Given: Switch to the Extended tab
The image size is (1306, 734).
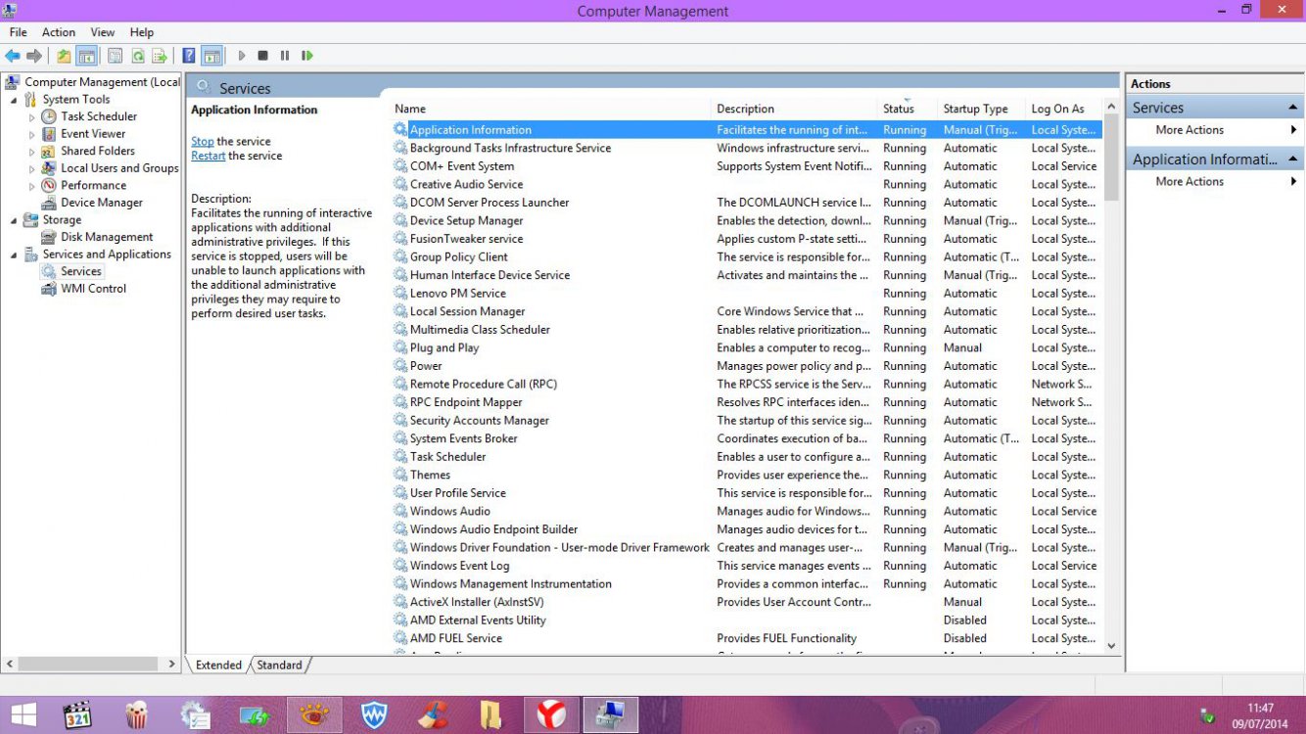Looking at the screenshot, I should pyautogui.click(x=218, y=665).
